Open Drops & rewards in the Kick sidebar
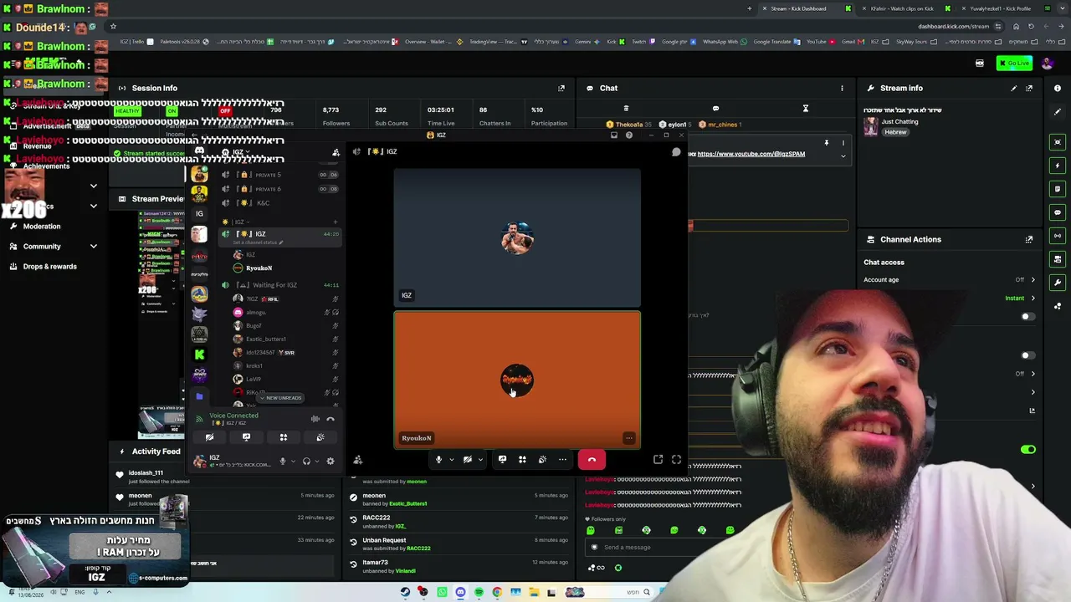Screen dimensions: 1071x602 tap(49, 267)
